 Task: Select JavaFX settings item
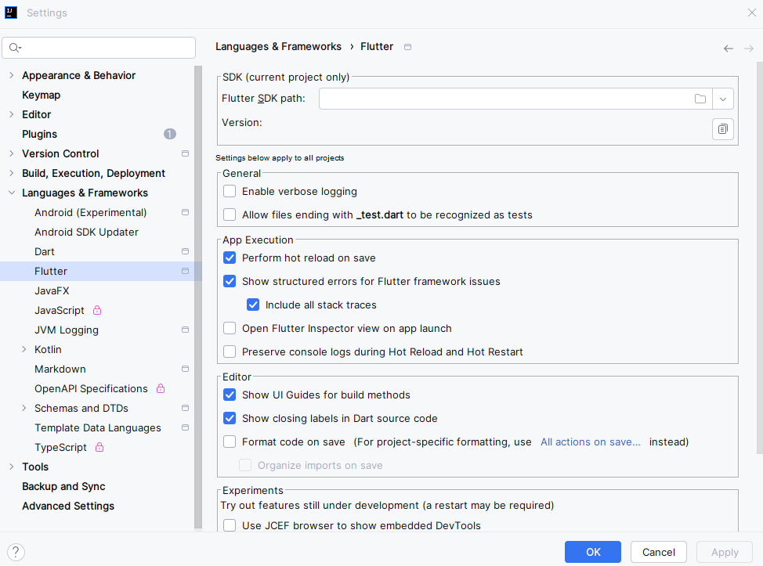tap(52, 290)
